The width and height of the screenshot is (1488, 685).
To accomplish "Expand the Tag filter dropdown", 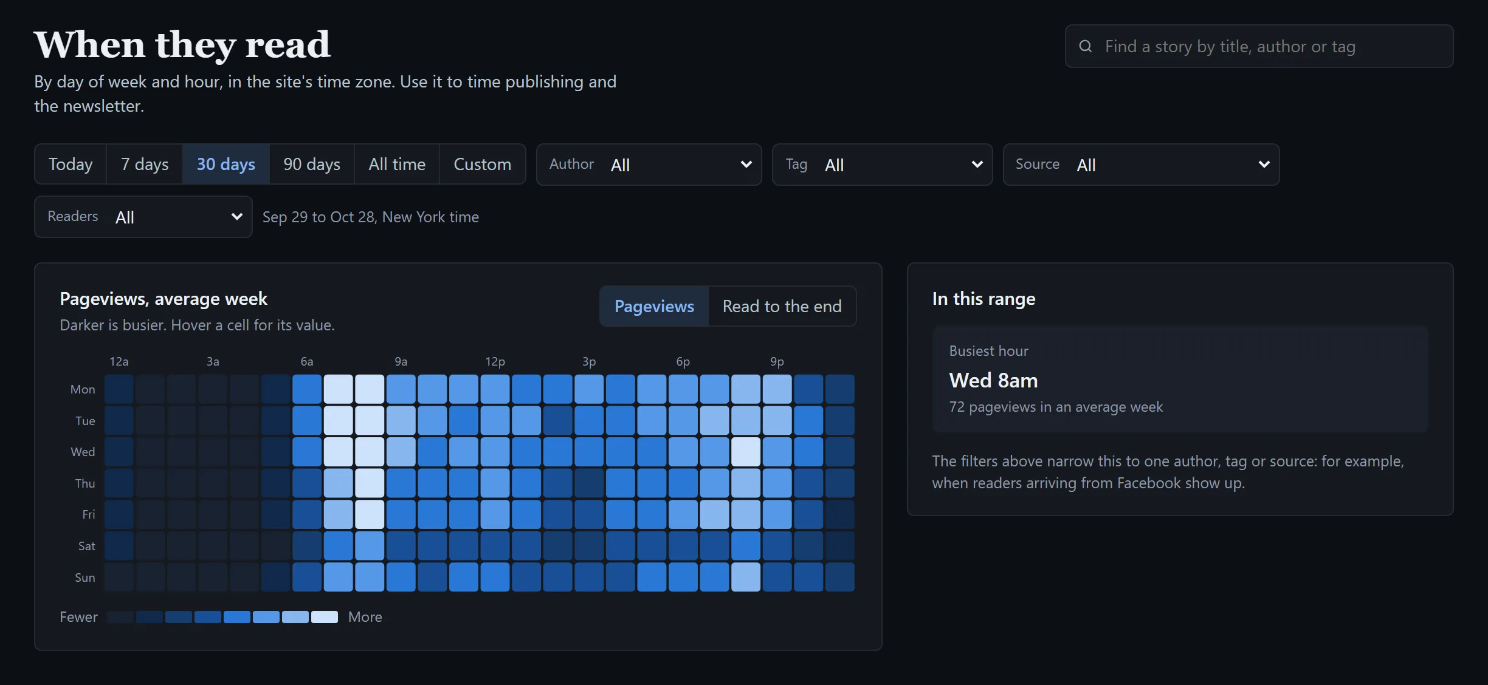I will tap(883, 165).
